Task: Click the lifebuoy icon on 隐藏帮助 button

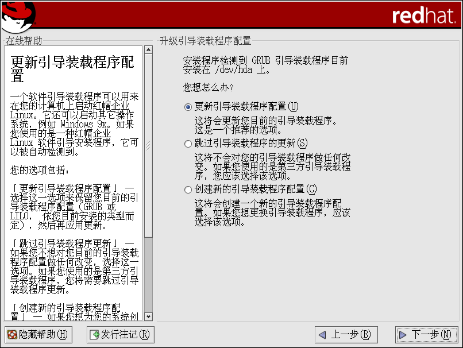Action: tap(12, 335)
